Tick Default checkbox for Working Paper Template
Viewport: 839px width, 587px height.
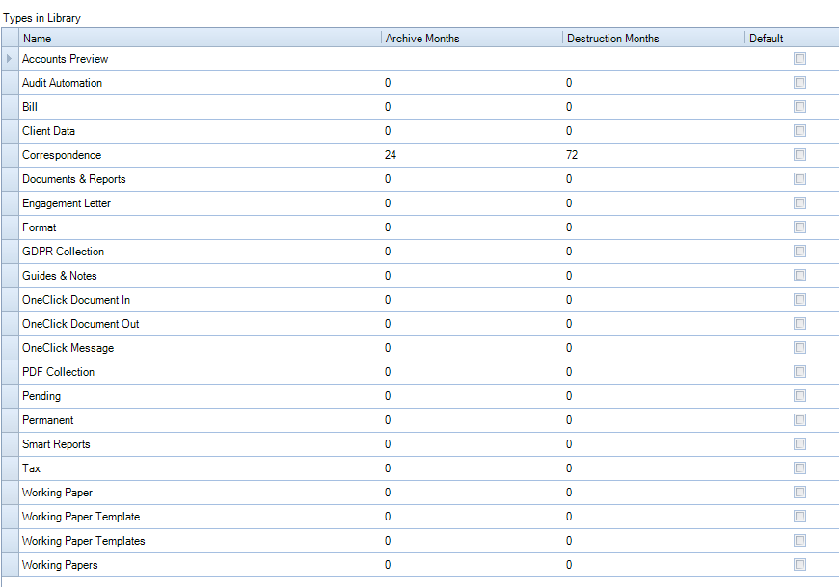click(x=799, y=516)
